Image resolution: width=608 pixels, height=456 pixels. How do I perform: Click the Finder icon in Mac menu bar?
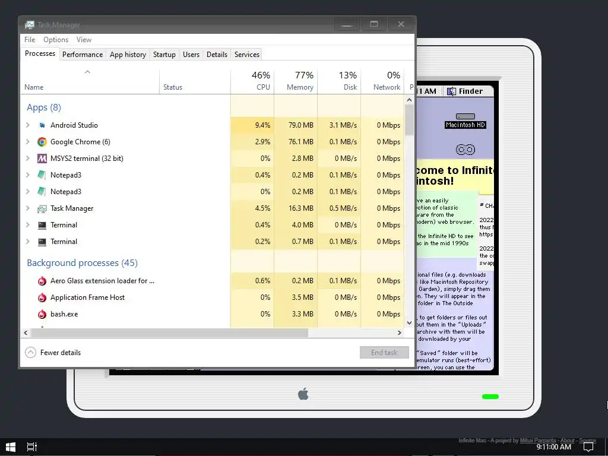point(451,91)
